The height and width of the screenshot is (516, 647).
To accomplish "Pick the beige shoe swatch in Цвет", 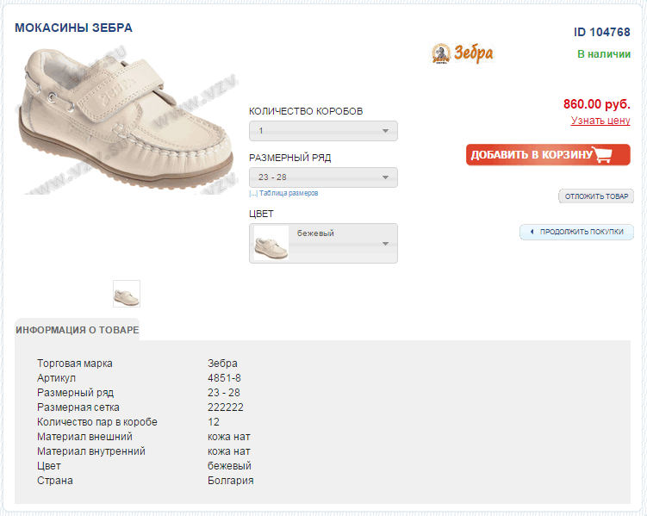I will click(271, 244).
